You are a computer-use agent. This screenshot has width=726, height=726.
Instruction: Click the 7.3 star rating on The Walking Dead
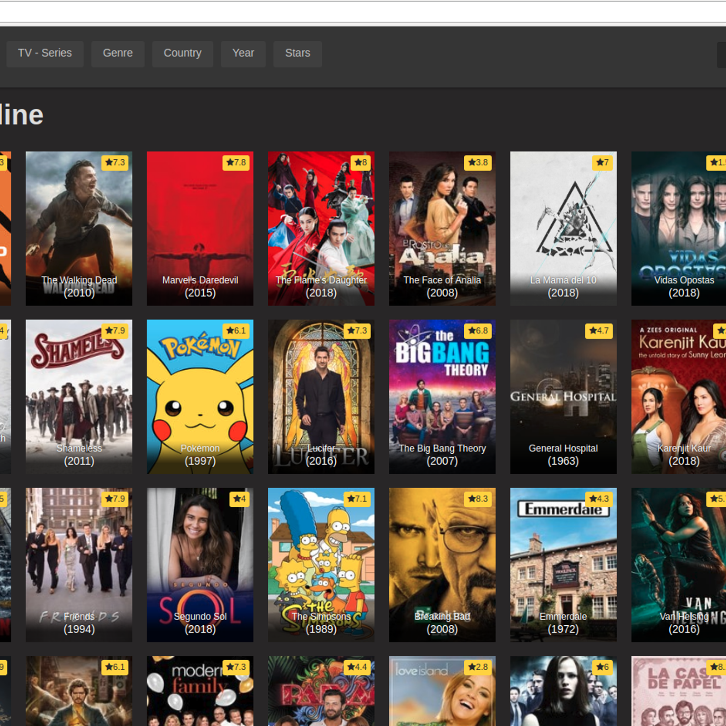coord(115,162)
